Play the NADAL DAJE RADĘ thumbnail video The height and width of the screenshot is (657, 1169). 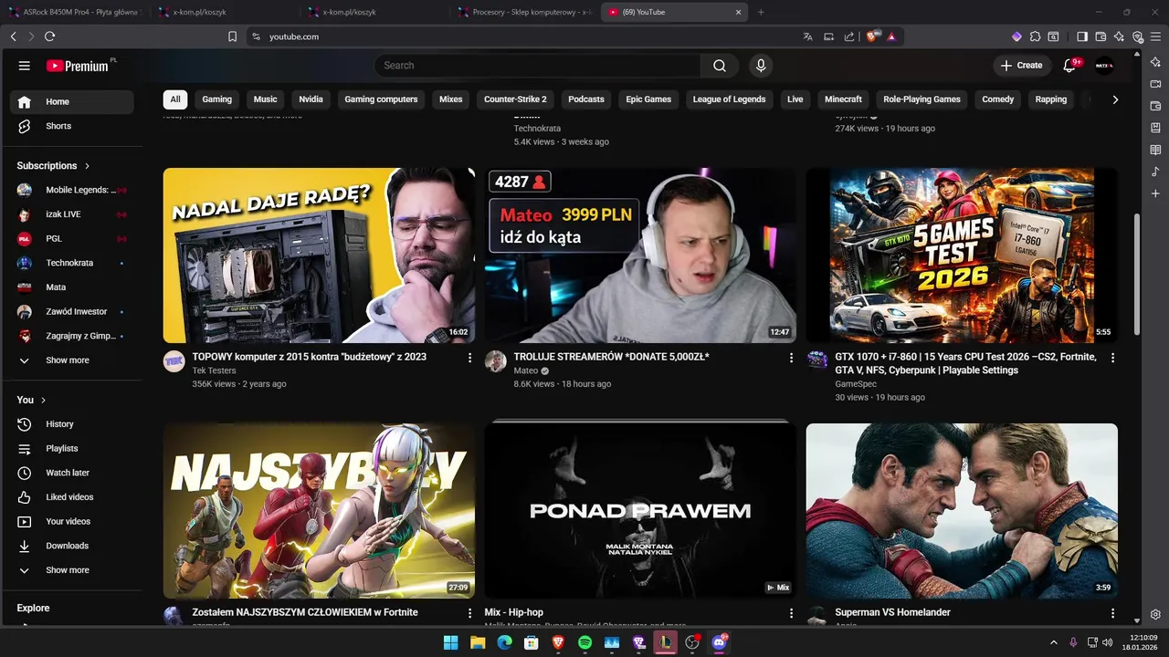pos(319,255)
